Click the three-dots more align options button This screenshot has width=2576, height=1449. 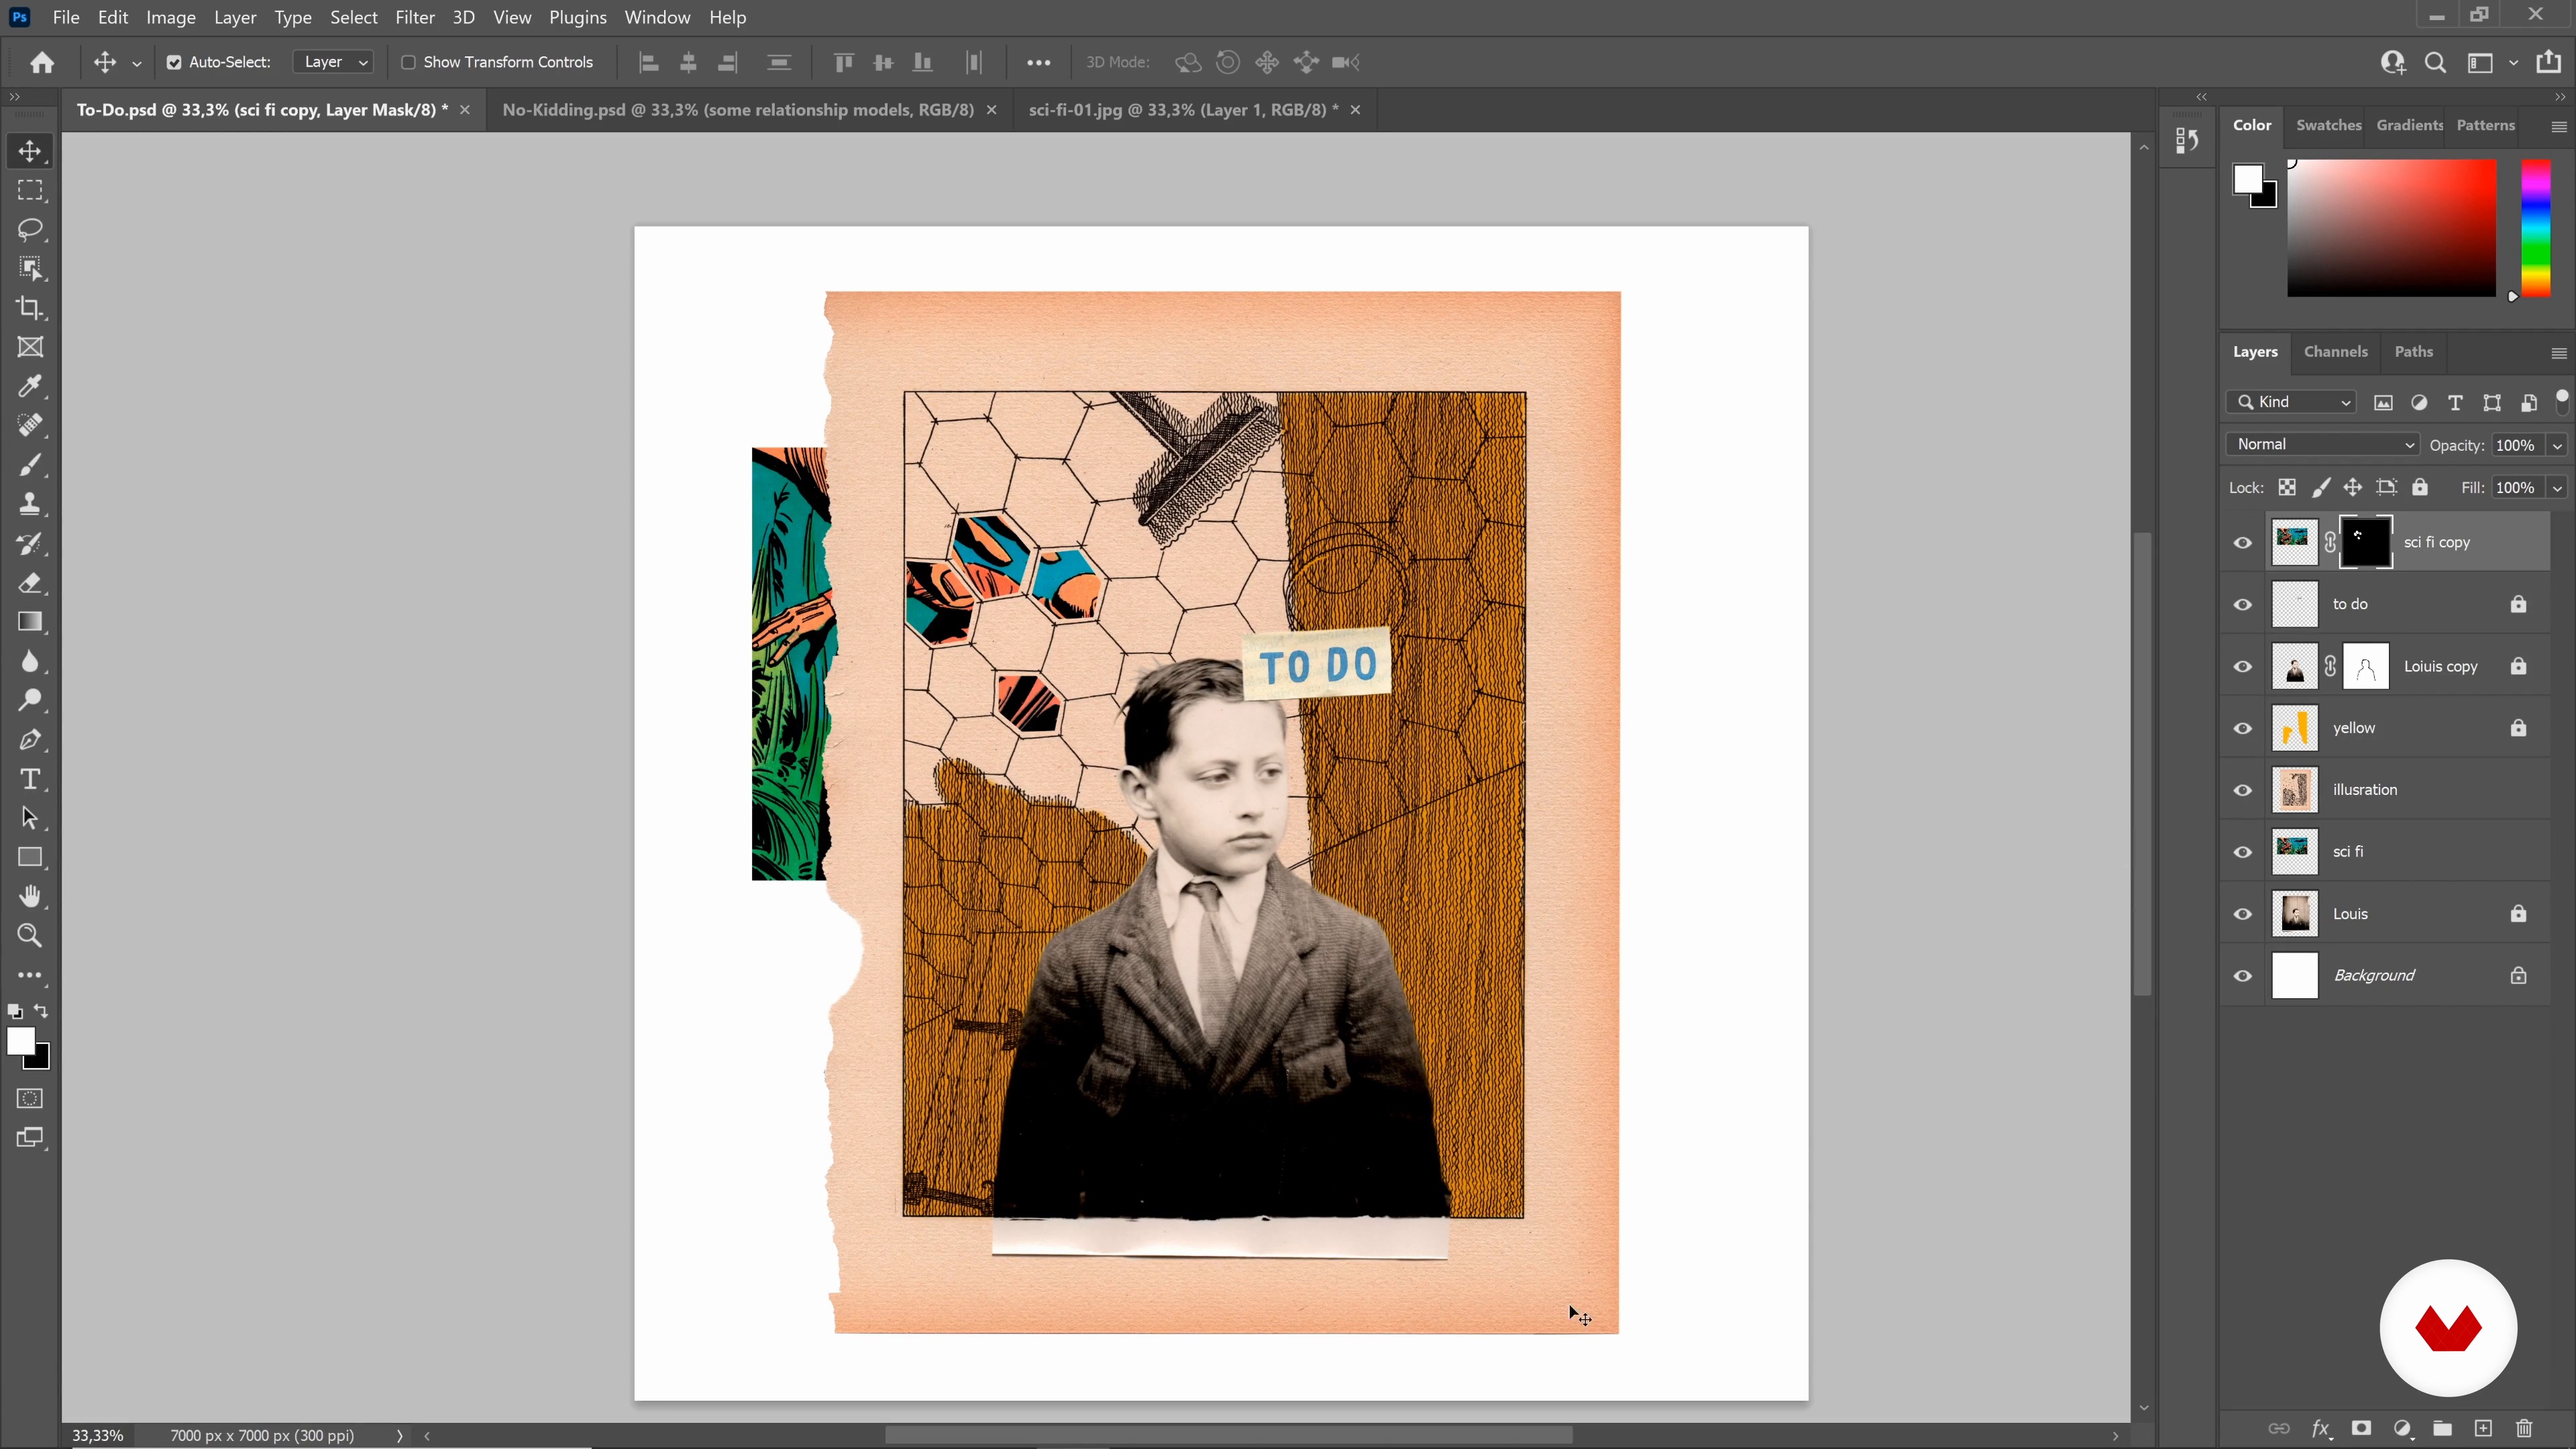[1039, 62]
